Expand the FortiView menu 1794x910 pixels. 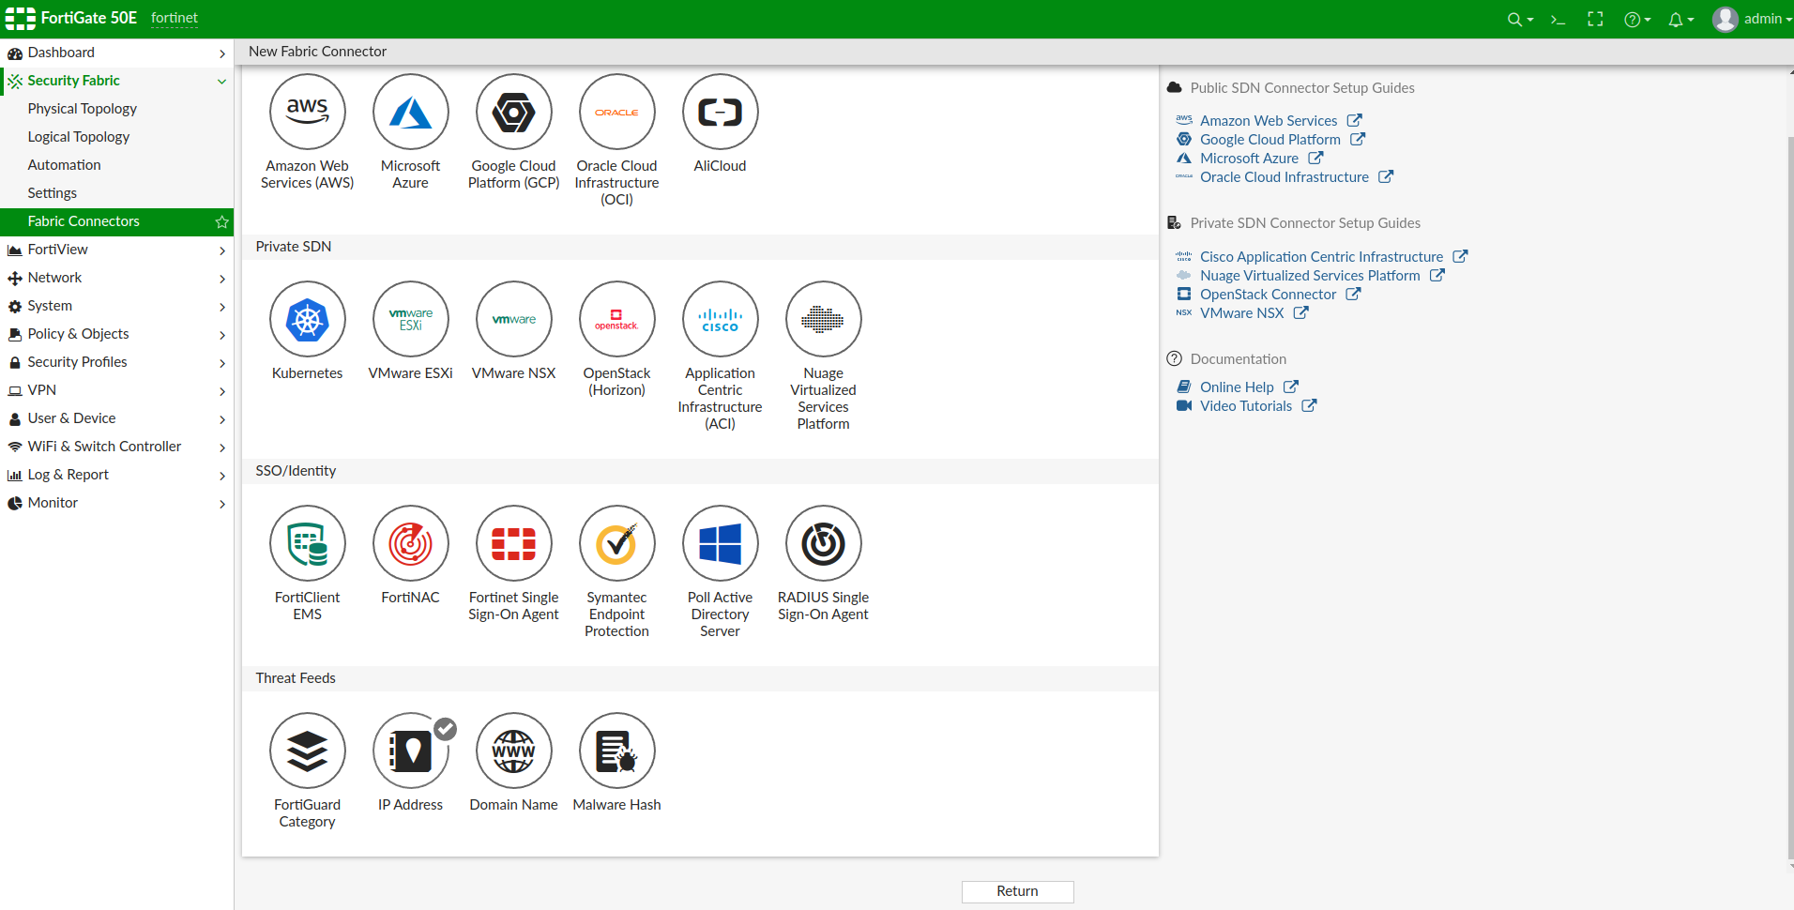point(116,250)
